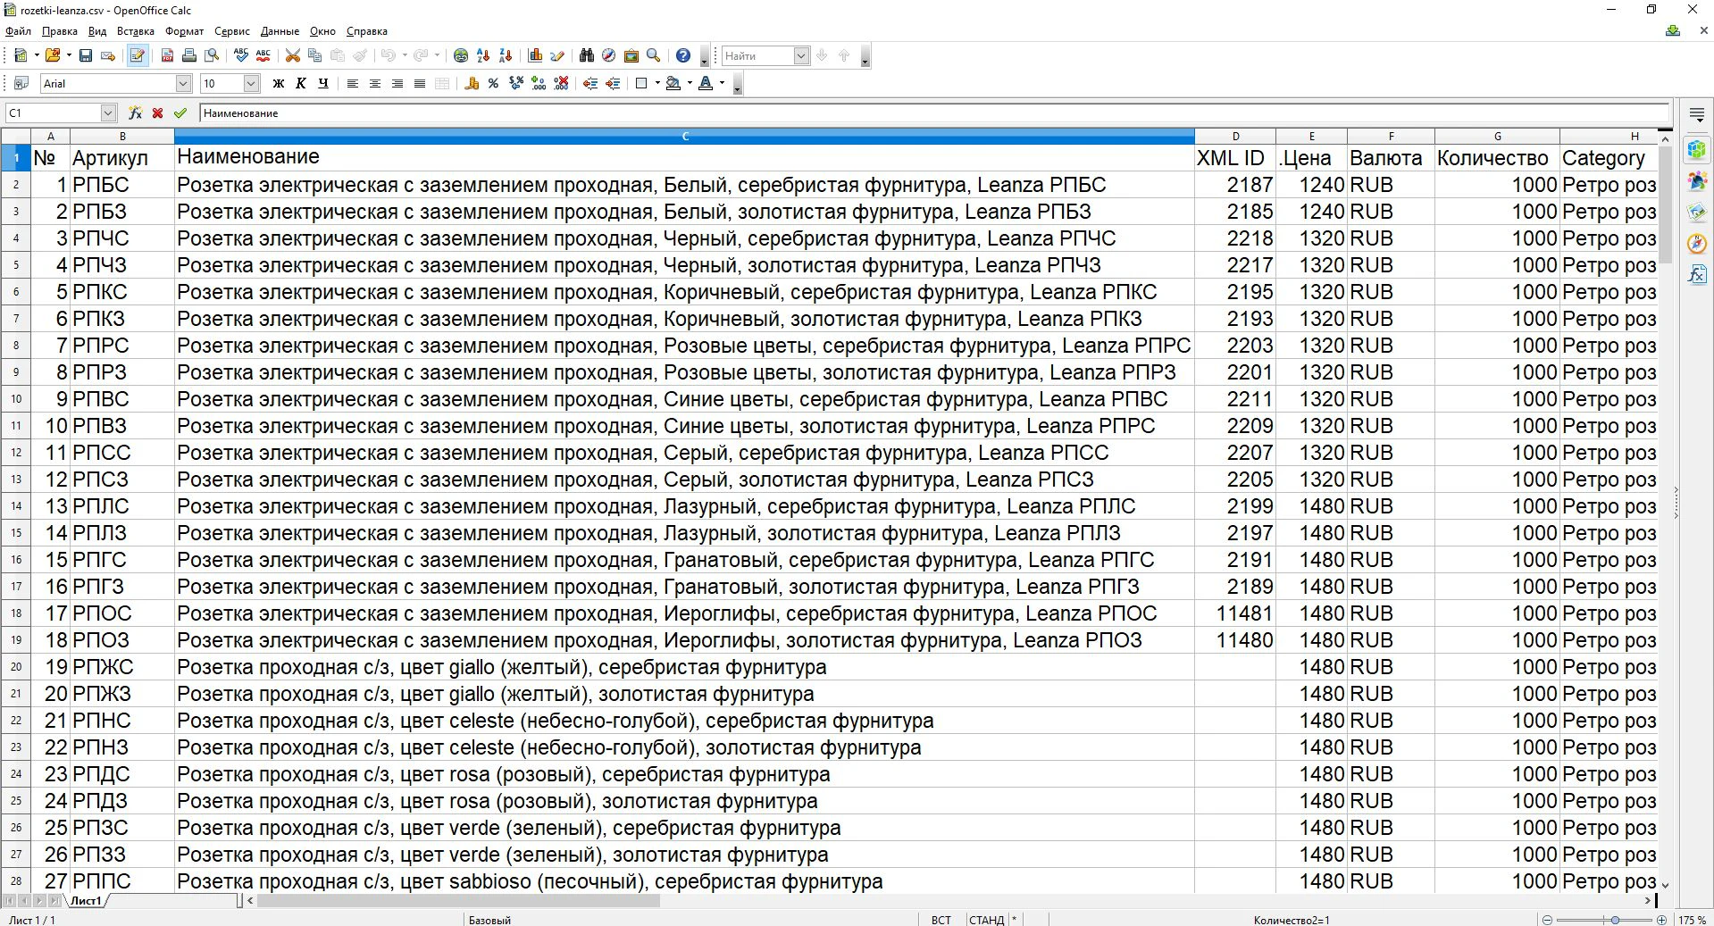This screenshot has height=926, width=1714.
Task: Toggle Edit File mode button
Action: click(x=138, y=55)
